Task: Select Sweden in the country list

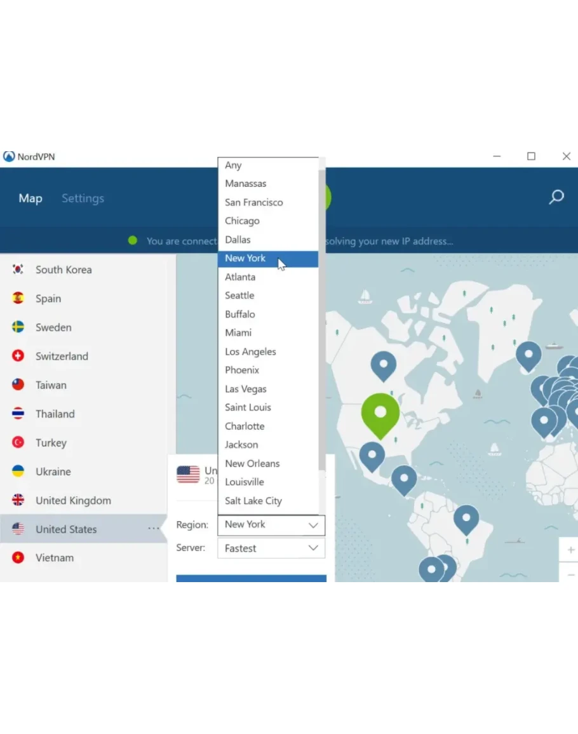Action: [53, 327]
